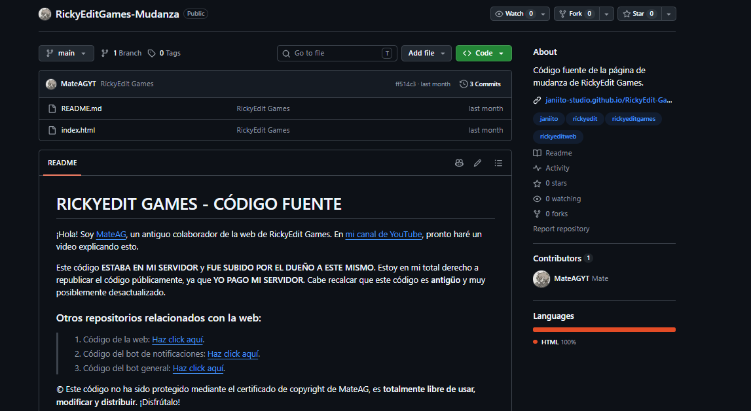Open Haz click aquí for bot de notificaciones
The height and width of the screenshot is (411, 751).
pyautogui.click(x=233, y=354)
